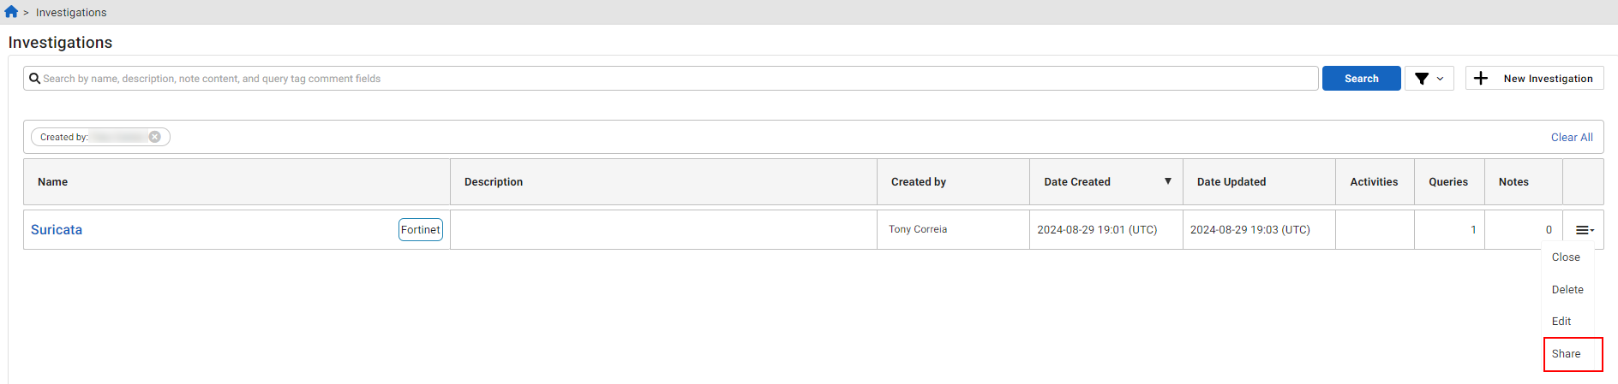Clear all applied filters
Viewport: 1618px width, 384px height.
coord(1571,138)
